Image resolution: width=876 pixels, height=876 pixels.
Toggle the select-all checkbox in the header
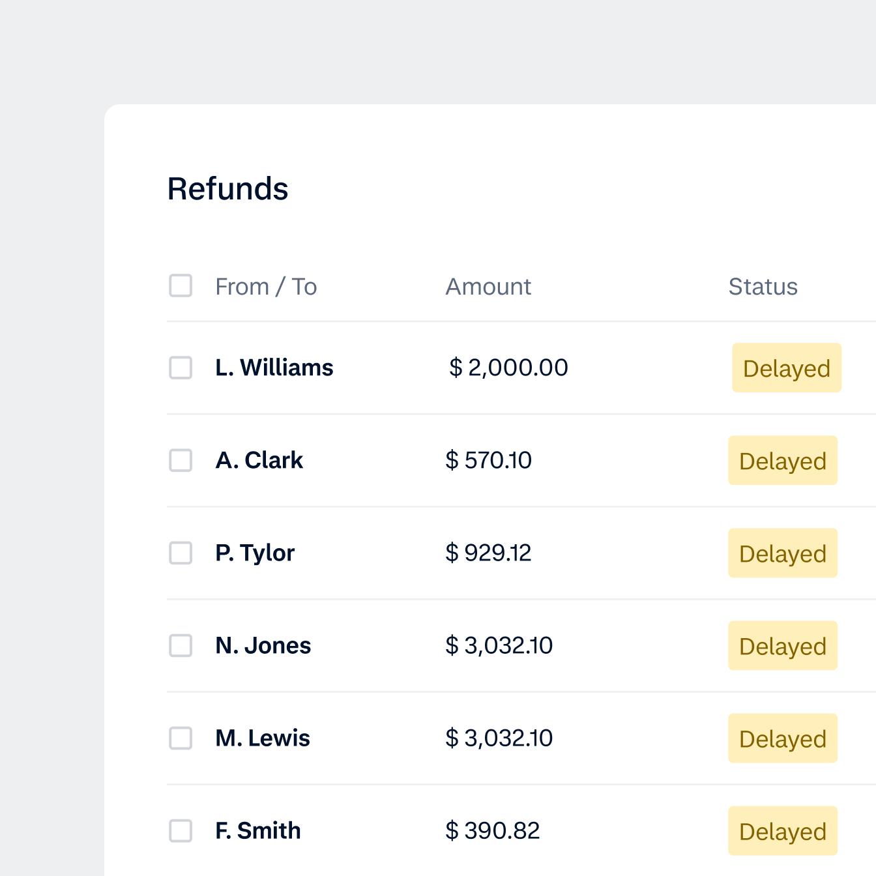(180, 285)
